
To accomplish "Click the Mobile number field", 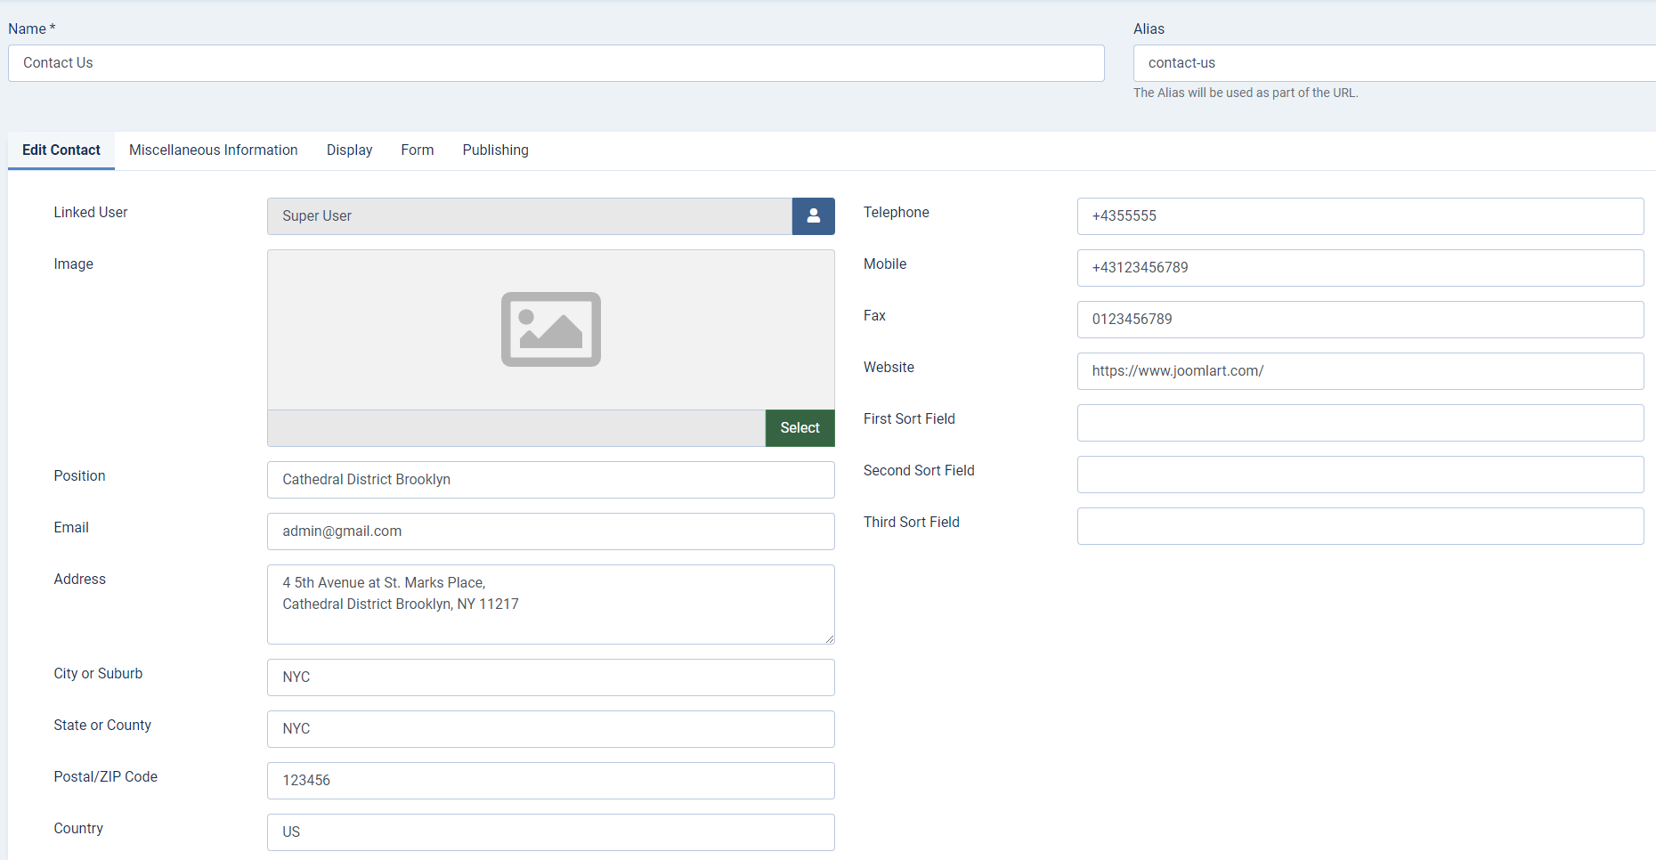I will point(1360,268).
